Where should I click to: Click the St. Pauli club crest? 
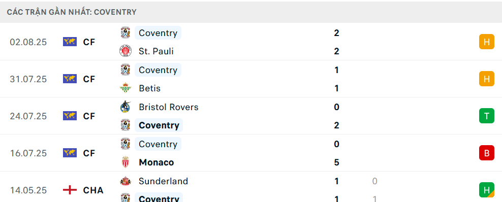[125, 51]
